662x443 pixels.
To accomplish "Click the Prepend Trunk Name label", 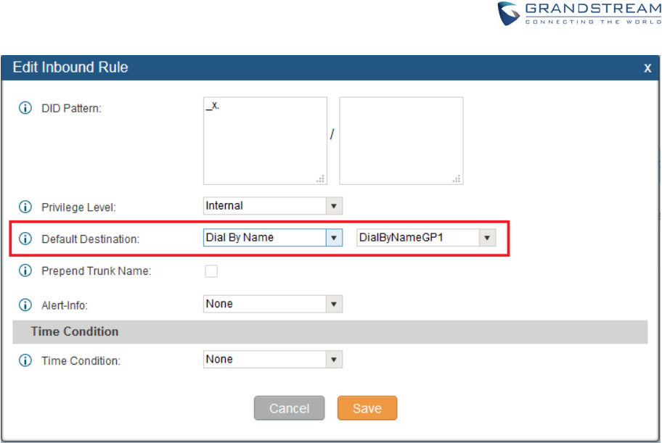I will [x=97, y=271].
